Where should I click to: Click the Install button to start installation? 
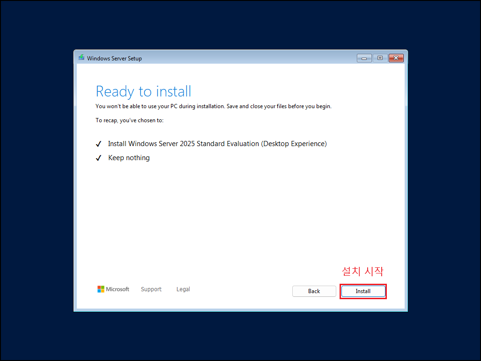(x=363, y=291)
